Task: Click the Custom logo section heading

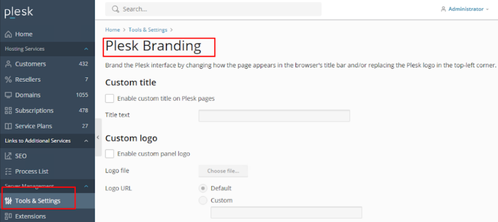Action: coord(131,139)
